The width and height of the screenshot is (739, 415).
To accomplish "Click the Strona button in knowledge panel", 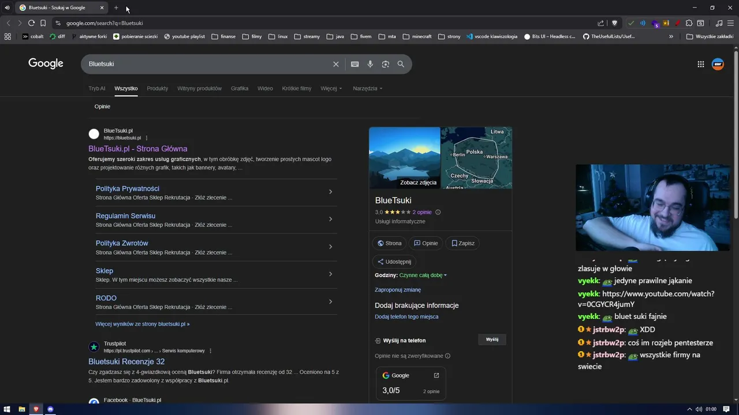I will tap(389, 243).
